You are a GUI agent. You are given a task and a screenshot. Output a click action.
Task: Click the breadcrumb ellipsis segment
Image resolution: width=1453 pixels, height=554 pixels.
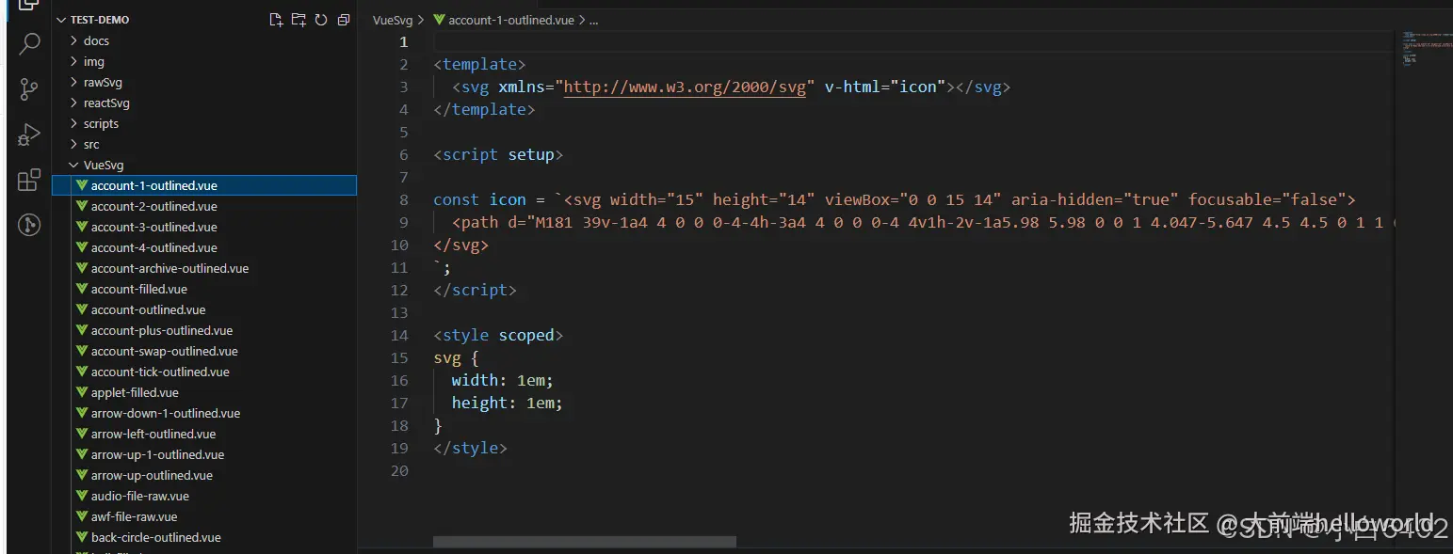point(593,20)
